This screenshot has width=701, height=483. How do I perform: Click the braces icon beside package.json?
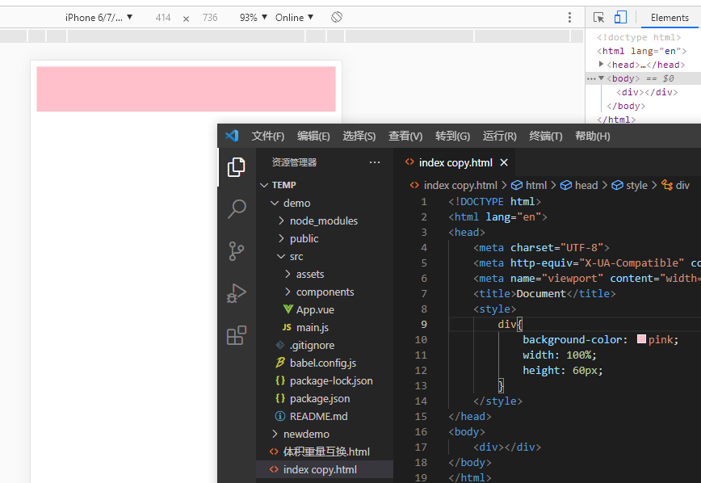(280, 398)
